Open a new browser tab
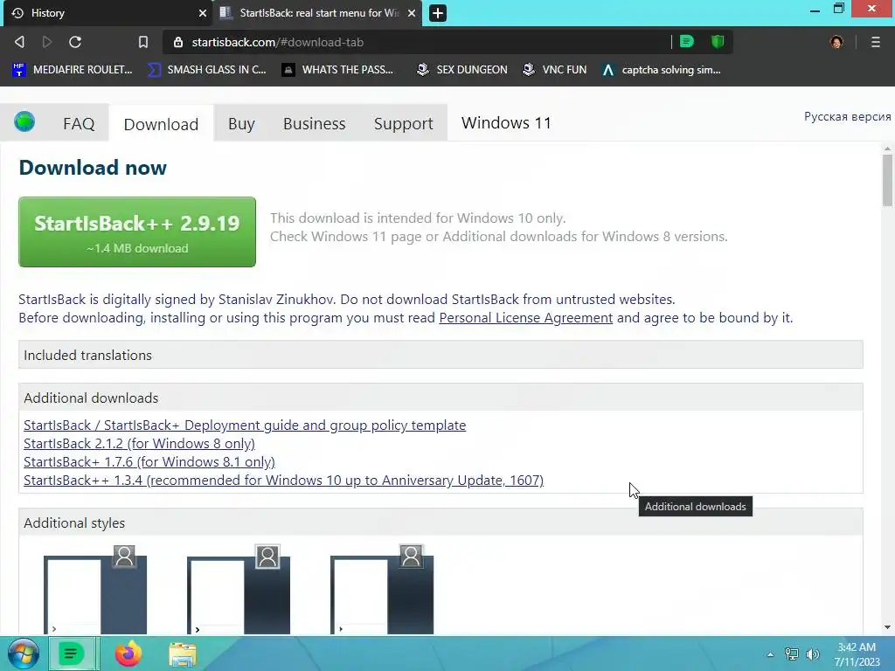 (x=438, y=12)
